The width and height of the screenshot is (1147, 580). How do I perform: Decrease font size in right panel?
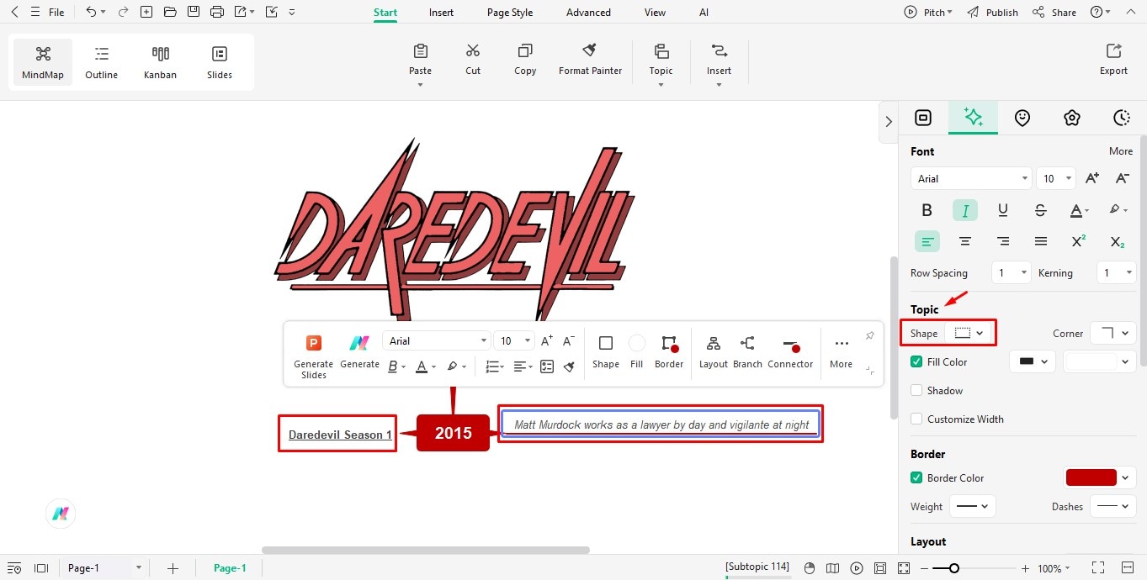pos(1122,178)
